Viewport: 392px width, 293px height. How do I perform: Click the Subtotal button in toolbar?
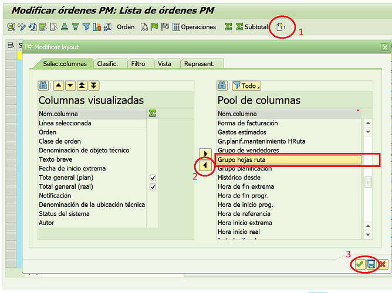pyautogui.click(x=252, y=27)
